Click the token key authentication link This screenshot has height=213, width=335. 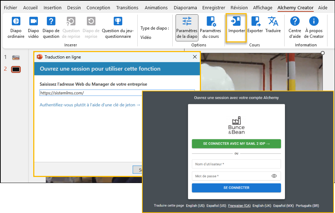pos(90,105)
